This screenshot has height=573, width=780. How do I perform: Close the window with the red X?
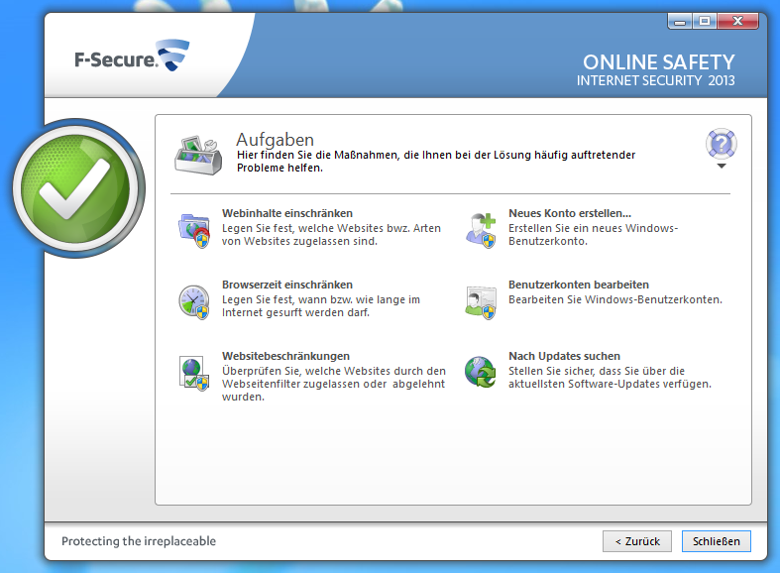click(737, 22)
